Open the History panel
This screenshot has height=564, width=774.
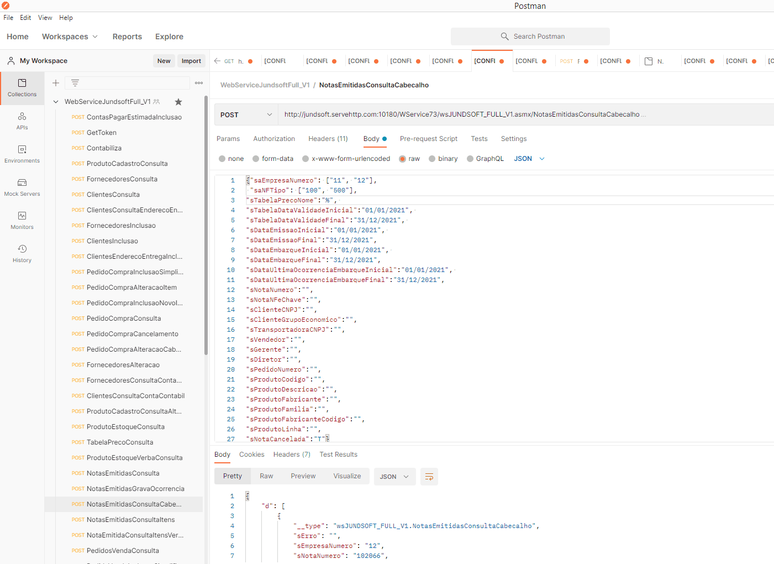click(22, 253)
